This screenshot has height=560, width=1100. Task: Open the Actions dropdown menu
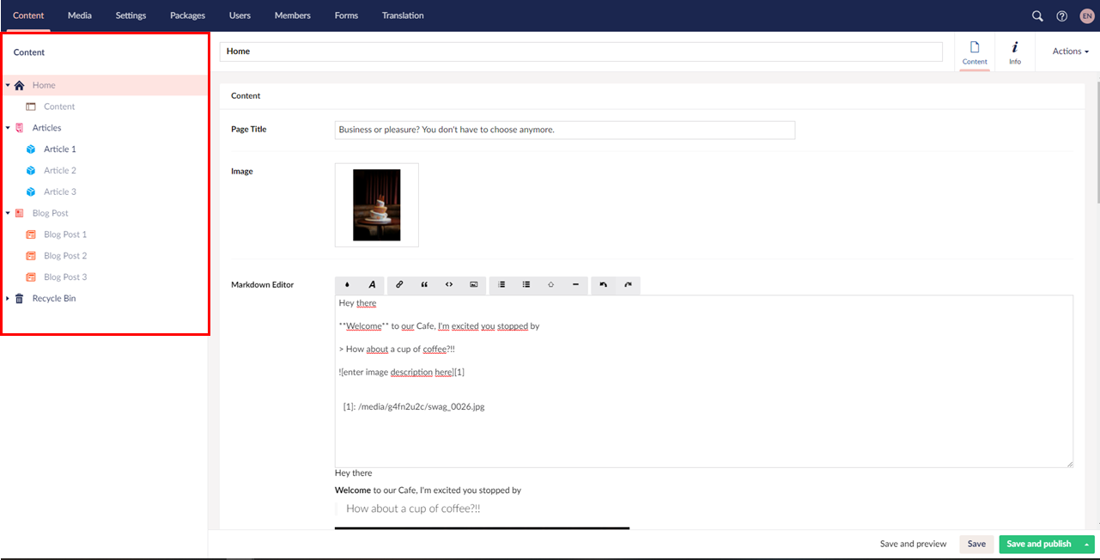(1070, 52)
